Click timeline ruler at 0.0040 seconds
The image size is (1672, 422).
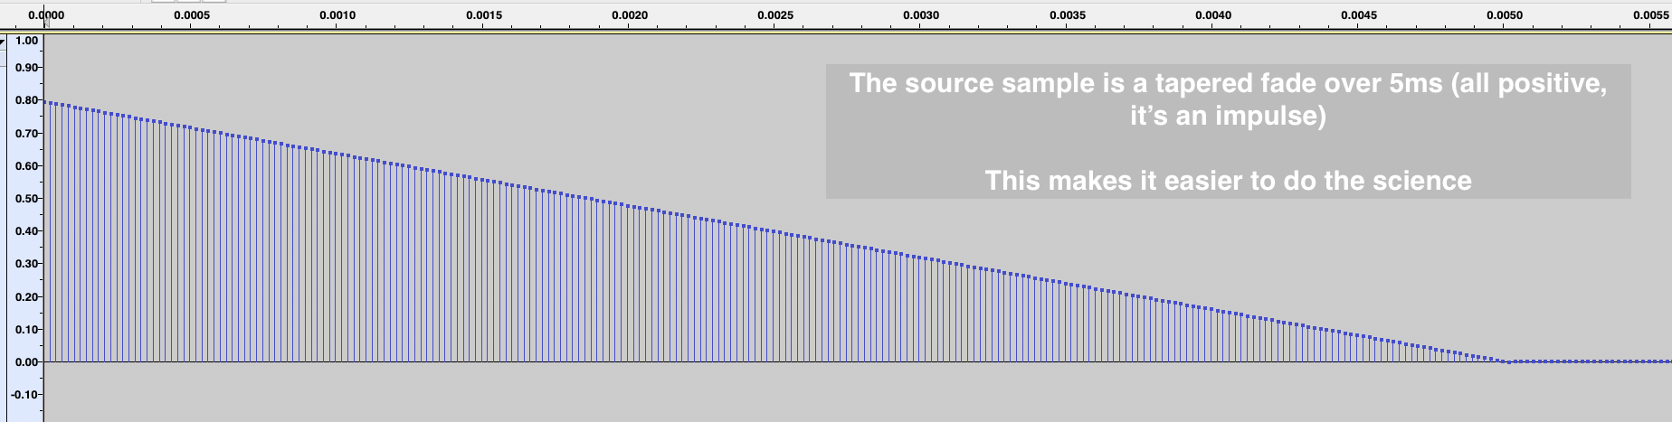point(1213,15)
